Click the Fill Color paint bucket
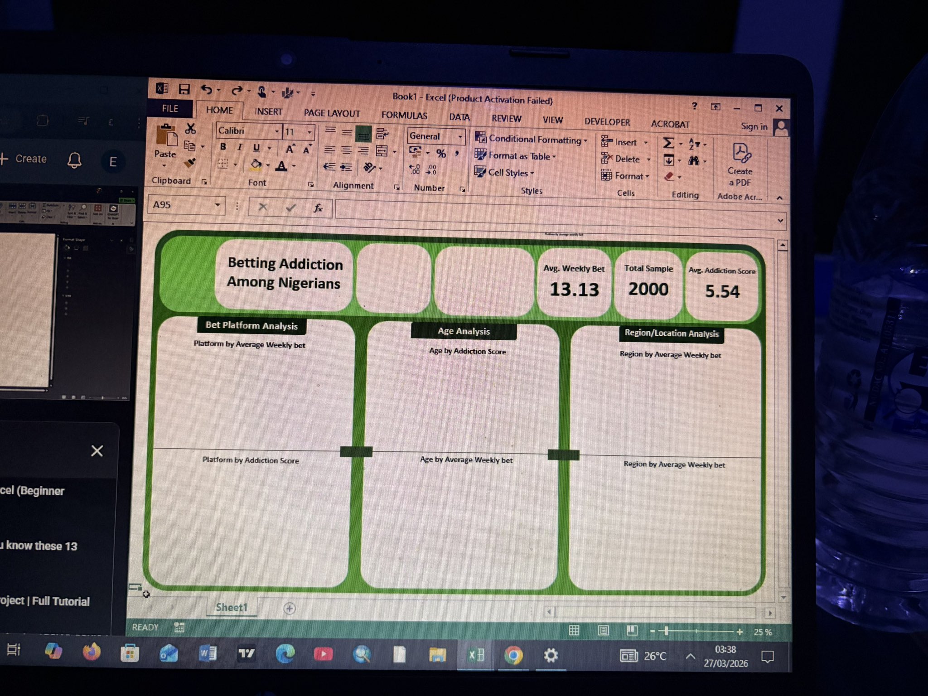Screen dimensions: 928x696 click(x=256, y=164)
